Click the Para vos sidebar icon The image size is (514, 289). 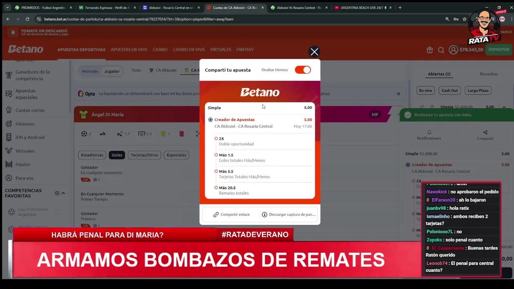[x=8, y=178]
